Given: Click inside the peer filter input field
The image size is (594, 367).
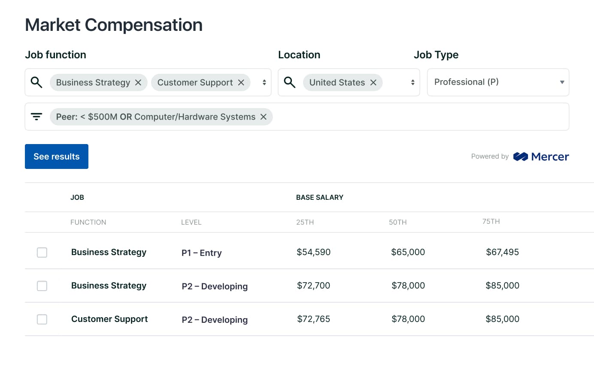Looking at the screenshot, I should click(x=412, y=117).
